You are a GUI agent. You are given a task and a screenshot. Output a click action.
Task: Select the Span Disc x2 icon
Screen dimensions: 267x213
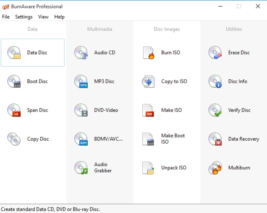(x=14, y=110)
